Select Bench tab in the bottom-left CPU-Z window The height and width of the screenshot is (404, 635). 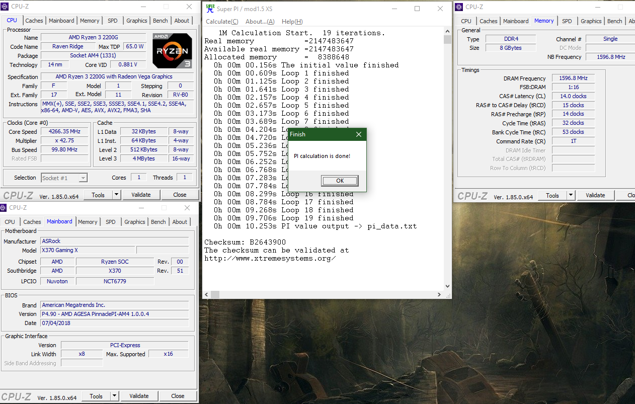(158, 222)
